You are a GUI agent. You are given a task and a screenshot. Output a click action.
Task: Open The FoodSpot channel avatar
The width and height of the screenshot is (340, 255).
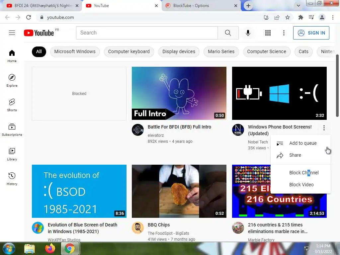coord(138,228)
